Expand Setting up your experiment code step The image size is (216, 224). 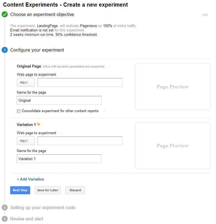click(x=43, y=208)
